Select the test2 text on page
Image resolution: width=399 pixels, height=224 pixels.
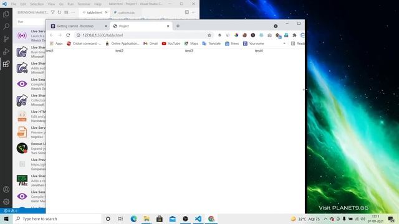(119, 51)
